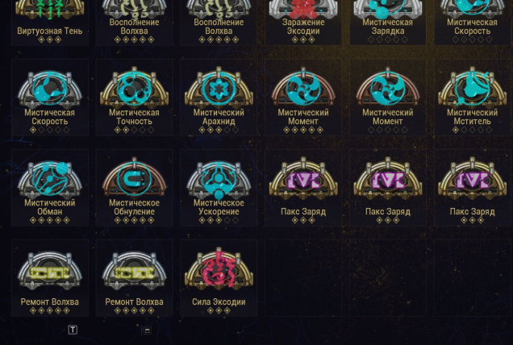Click the rank diamonds under Сила Эксодии
The width and height of the screenshot is (513, 345).
coord(219,310)
